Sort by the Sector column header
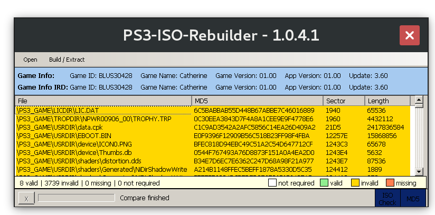 344,101
